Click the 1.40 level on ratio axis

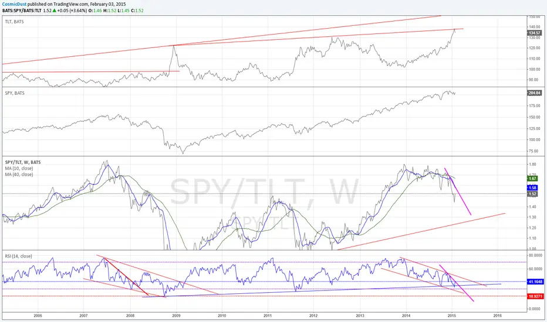tap(532, 207)
